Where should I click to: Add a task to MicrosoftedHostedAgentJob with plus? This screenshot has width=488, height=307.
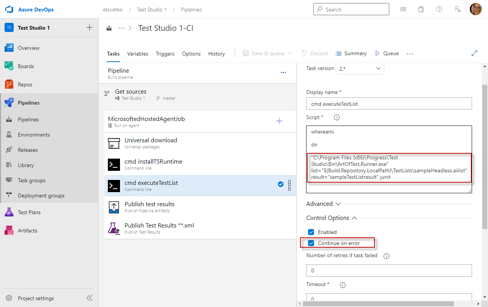pyautogui.click(x=279, y=121)
